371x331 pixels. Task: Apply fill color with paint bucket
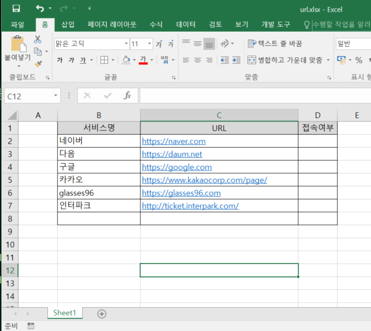[x=126, y=60]
